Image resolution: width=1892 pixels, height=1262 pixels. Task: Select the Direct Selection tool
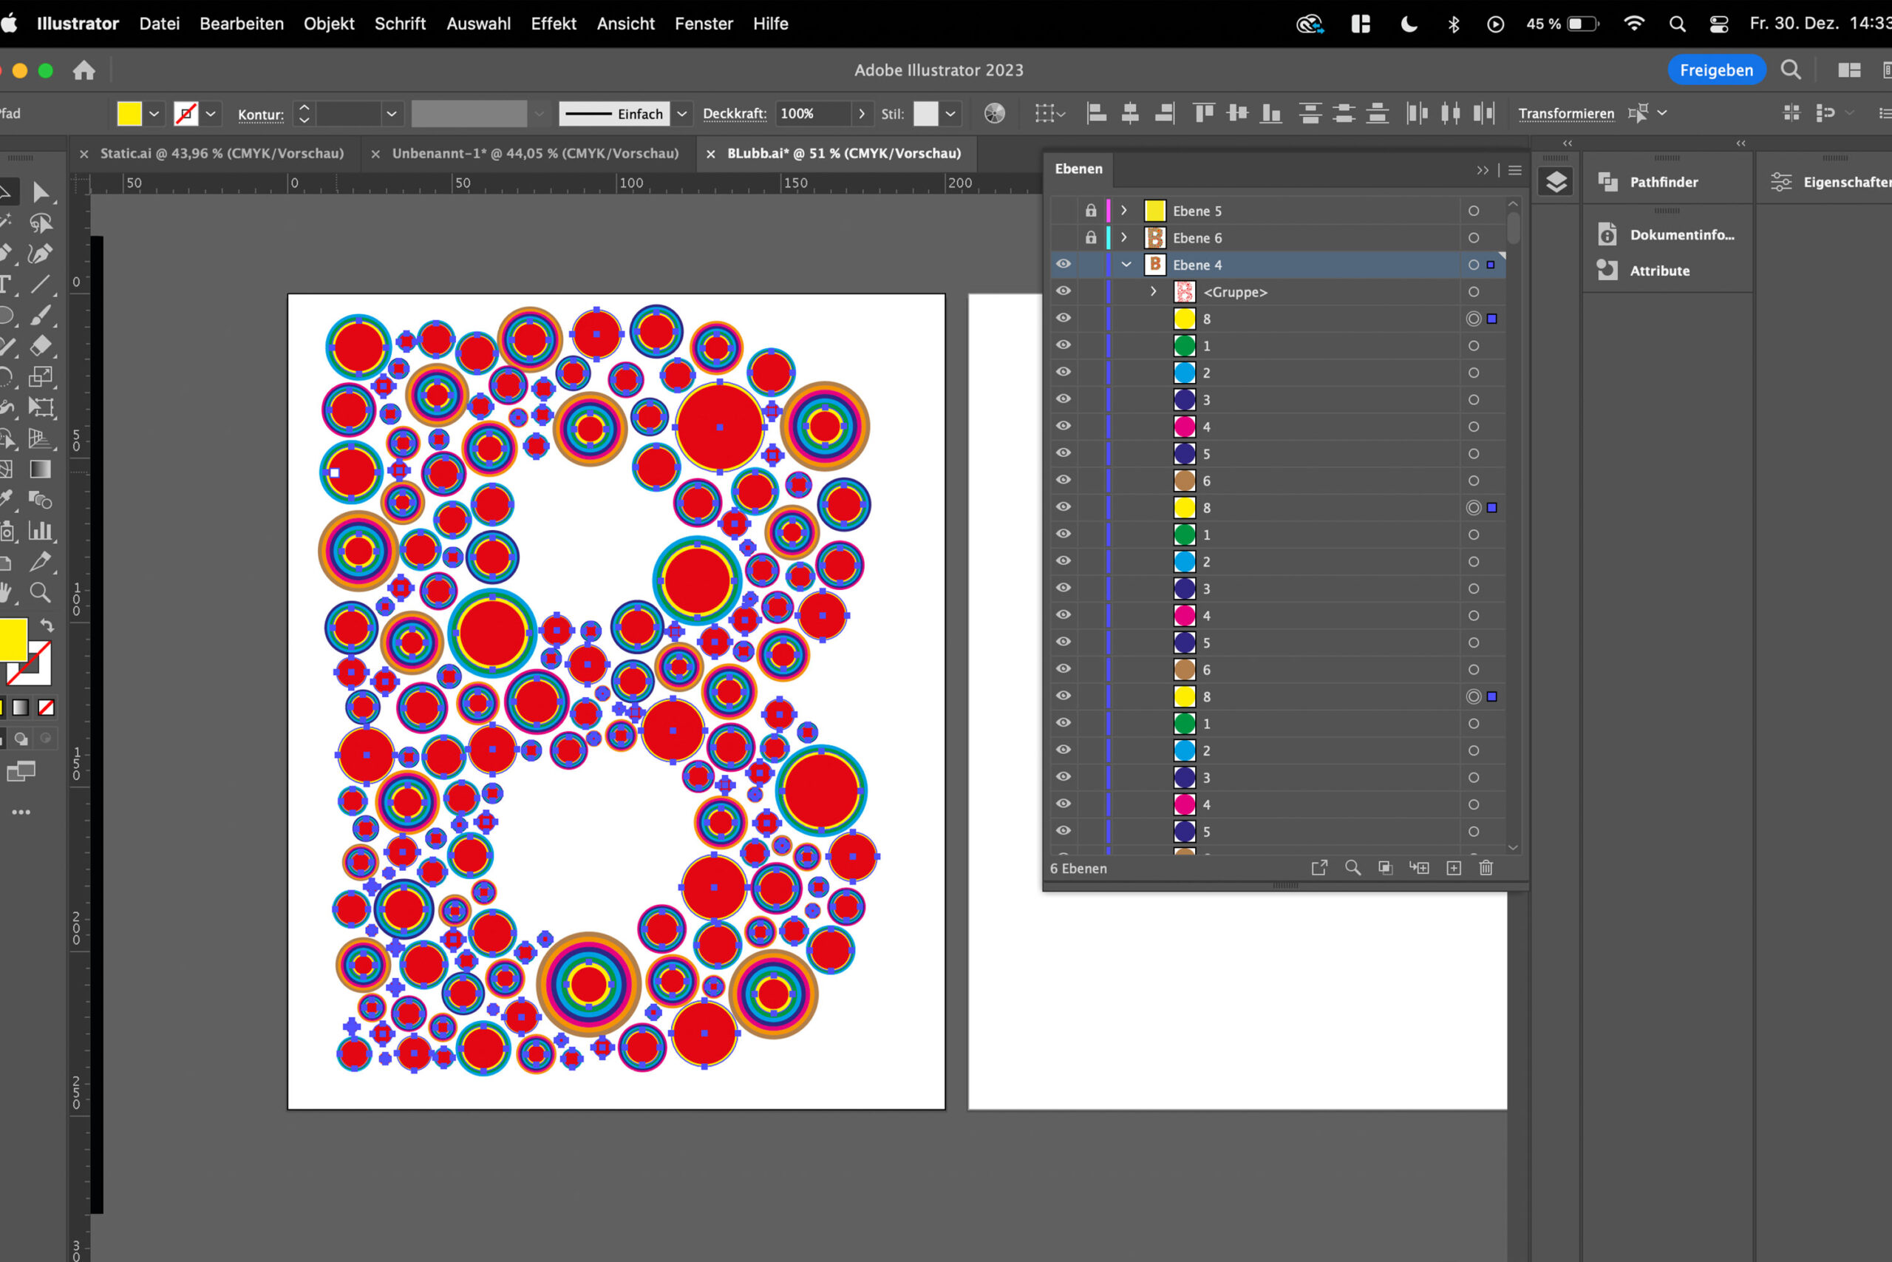[x=40, y=192]
